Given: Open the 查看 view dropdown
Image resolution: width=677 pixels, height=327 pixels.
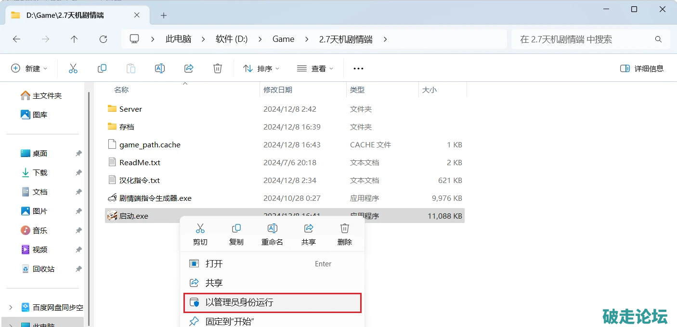Looking at the screenshot, I should coord(315,68).
